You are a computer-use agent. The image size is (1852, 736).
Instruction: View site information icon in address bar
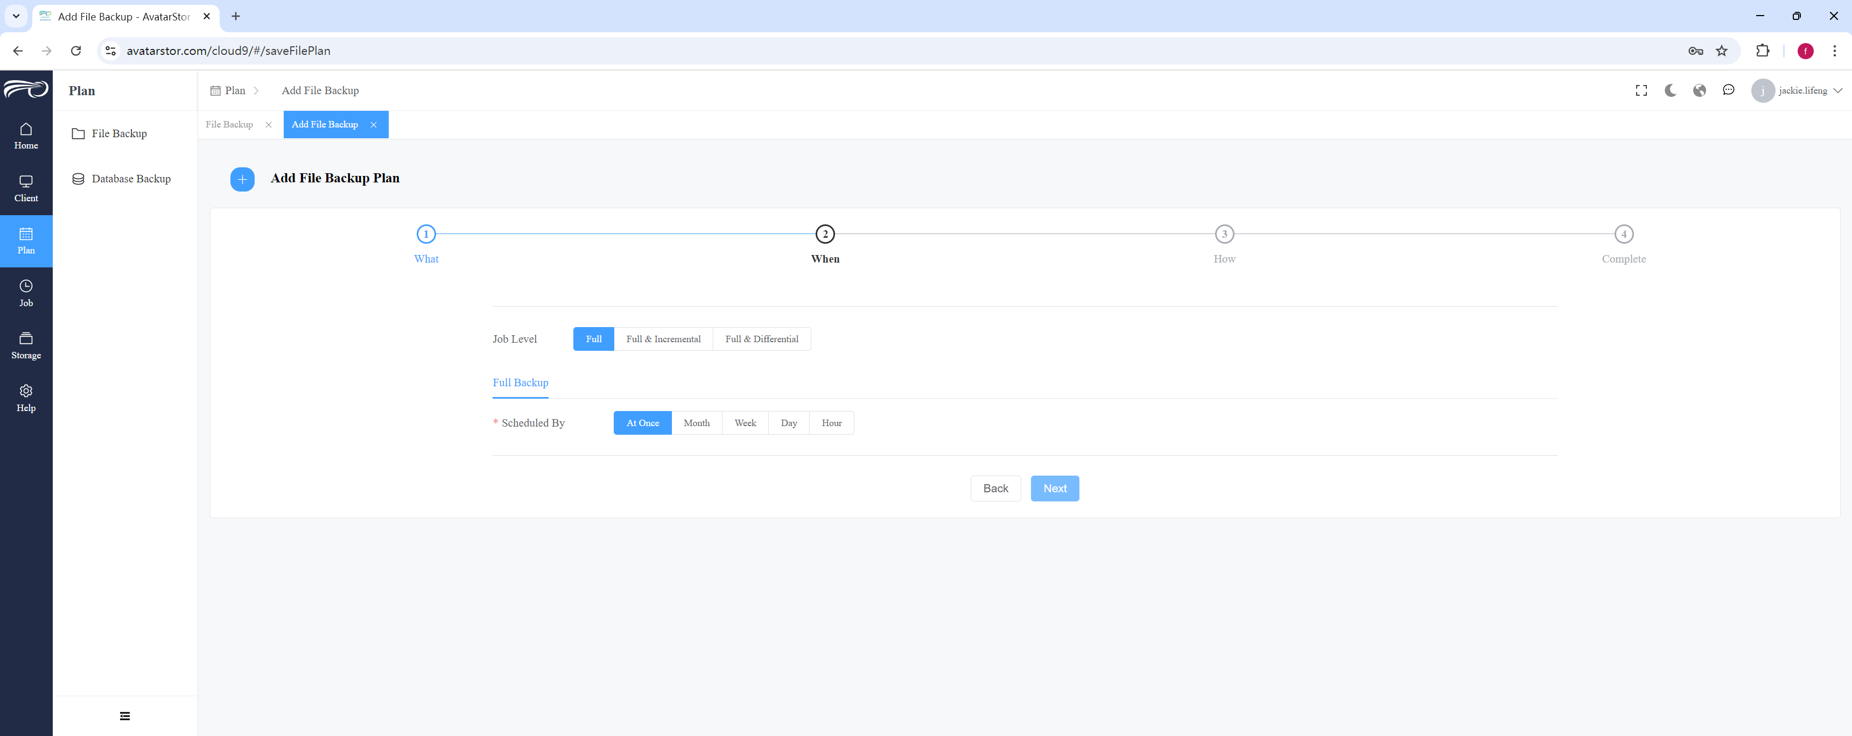click(x=111, y=51)
